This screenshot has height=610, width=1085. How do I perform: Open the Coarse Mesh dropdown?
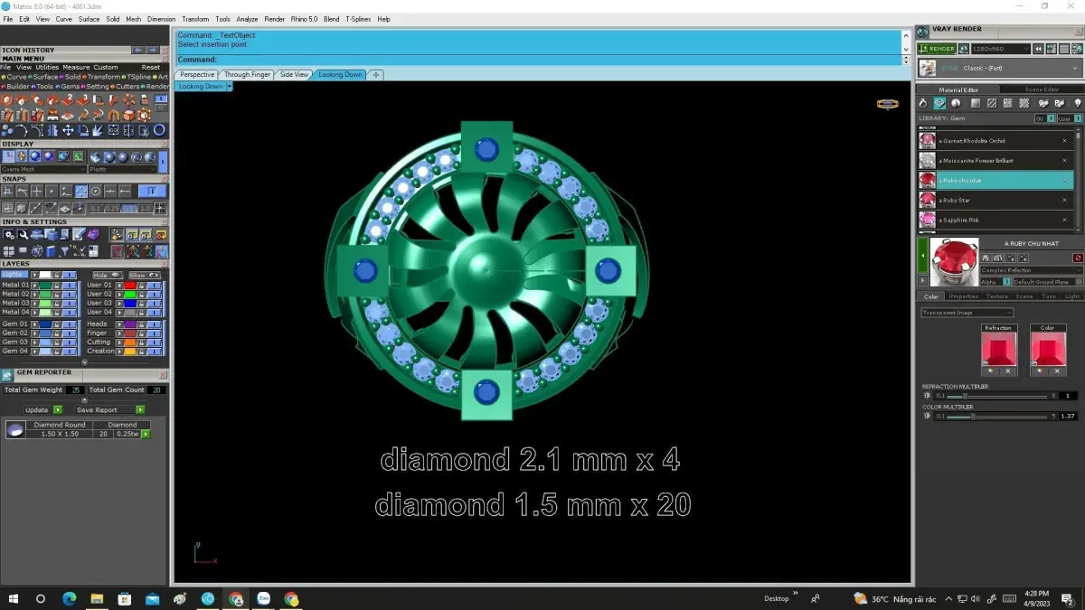[43, 169]
